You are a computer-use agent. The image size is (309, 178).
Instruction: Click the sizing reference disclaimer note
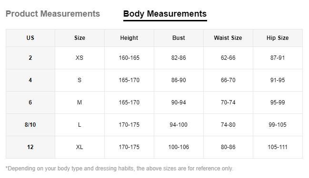[120, 169]
